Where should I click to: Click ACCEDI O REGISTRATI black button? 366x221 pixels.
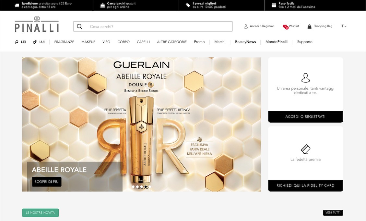click(x=306, y=117)
